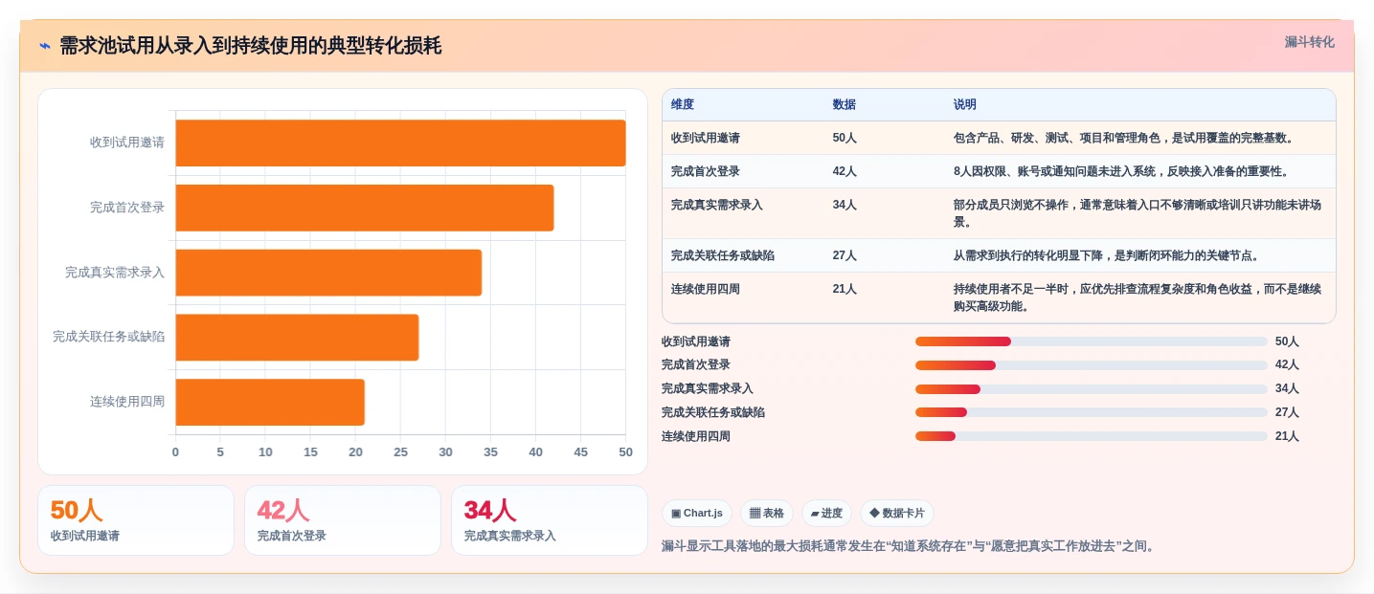The height and width of the screenshot is (594, 1374).
Task: Click the 漏斗转化 tag in the header
Action: point(1309,42)
